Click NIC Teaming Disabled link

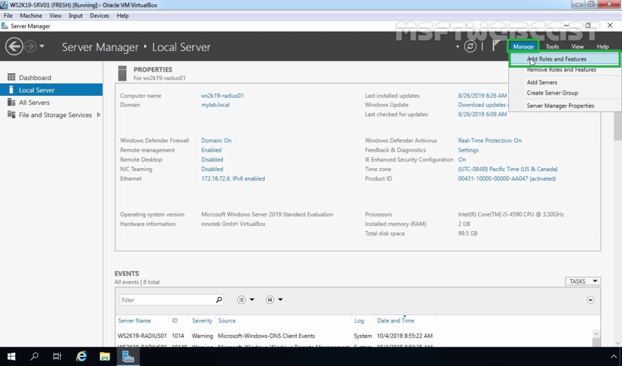point(212,169)
